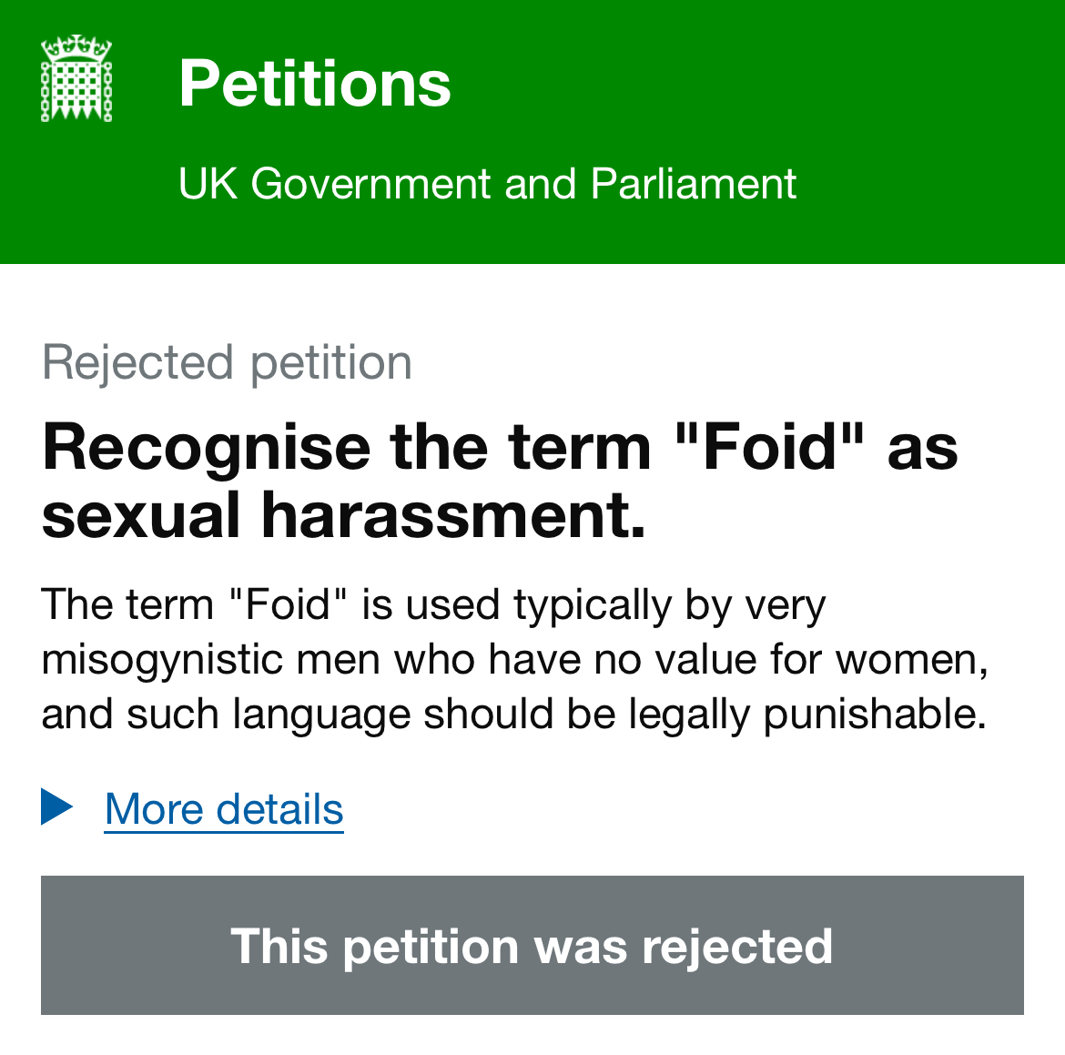Viewport: 1065px width, 1055px height.
Task: Click the words 'sexual harassment.' in the title
Action: (343, 514)
